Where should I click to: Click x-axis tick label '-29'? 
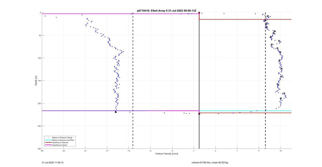pos(42,151)
